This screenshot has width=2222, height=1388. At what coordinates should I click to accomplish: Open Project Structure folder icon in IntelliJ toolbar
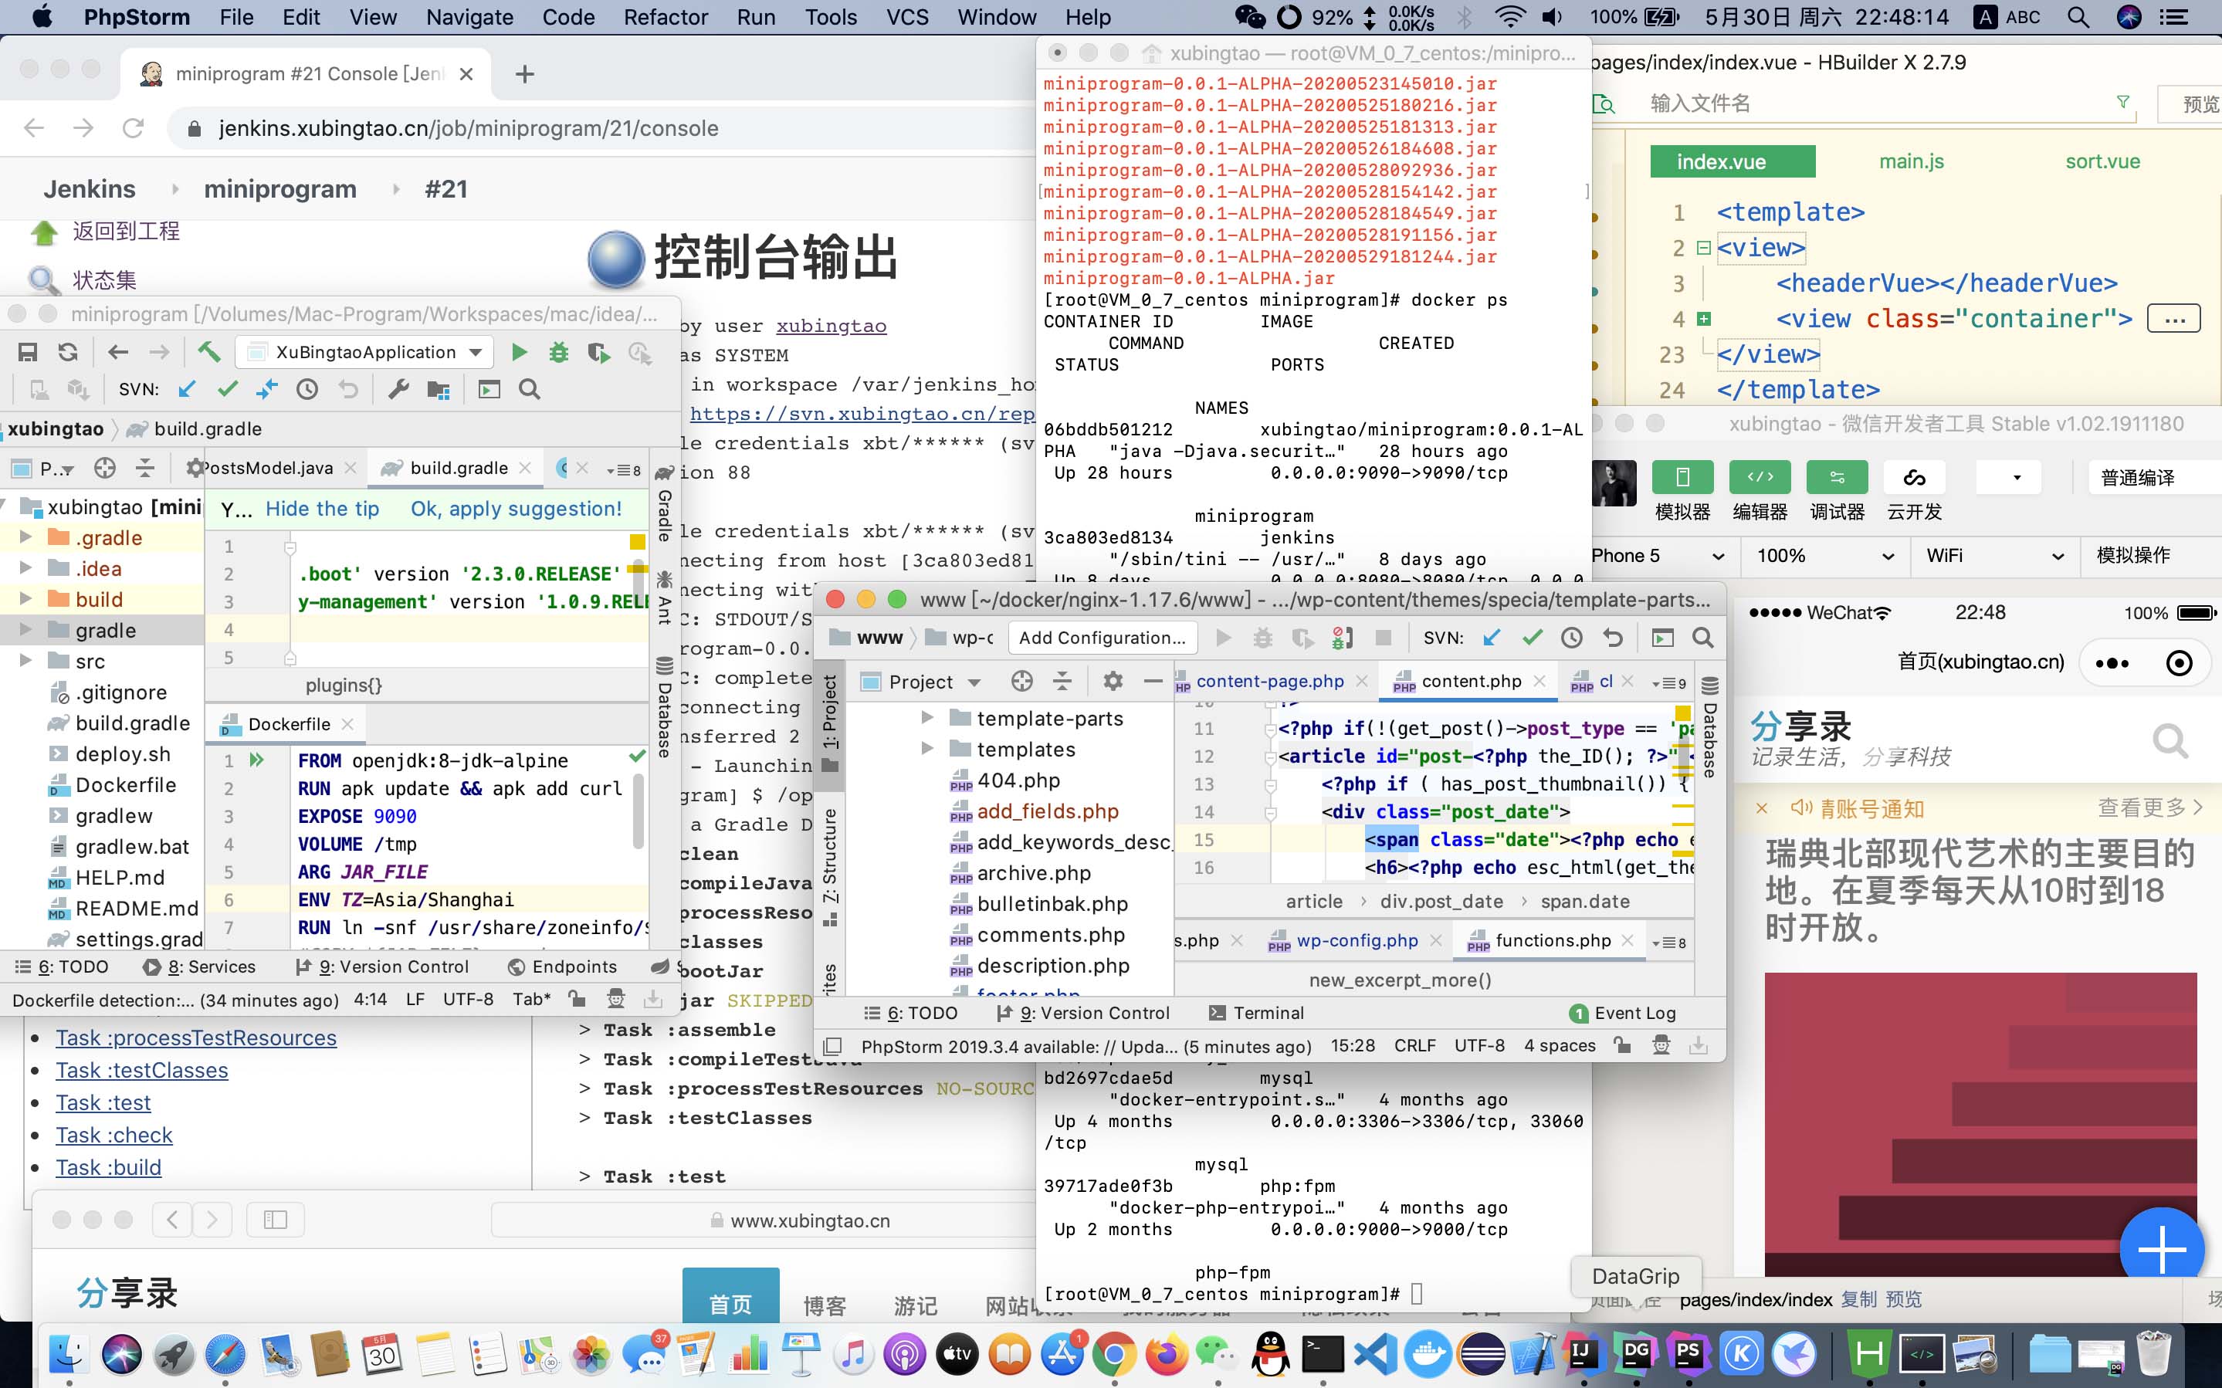pos(439,389)
